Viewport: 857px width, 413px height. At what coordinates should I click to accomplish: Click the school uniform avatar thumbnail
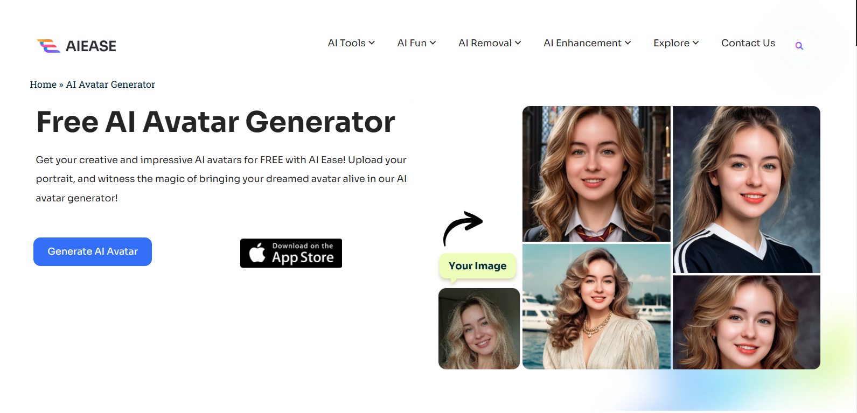[x=596, y=174]
